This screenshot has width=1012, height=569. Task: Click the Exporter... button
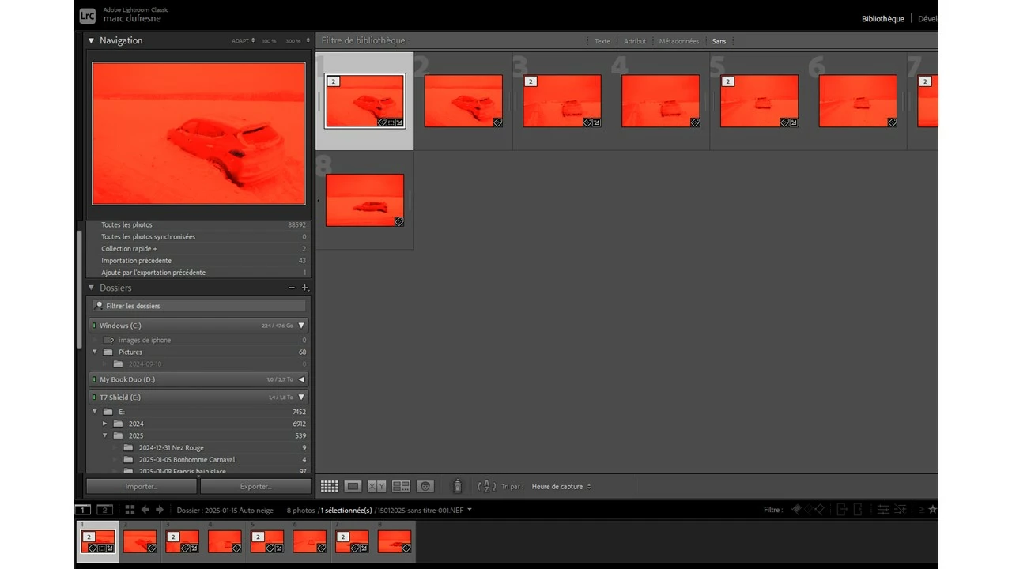pos(255,486)
